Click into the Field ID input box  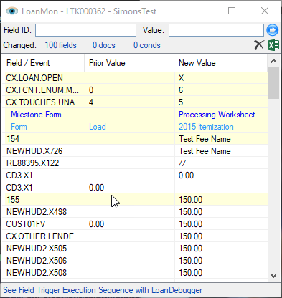(x=85, y=30)
